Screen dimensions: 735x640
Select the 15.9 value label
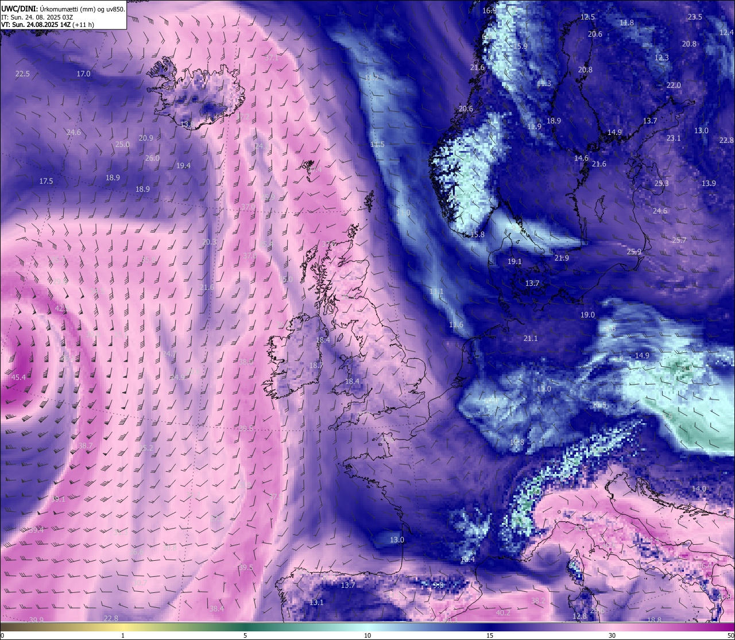point(520,46)
